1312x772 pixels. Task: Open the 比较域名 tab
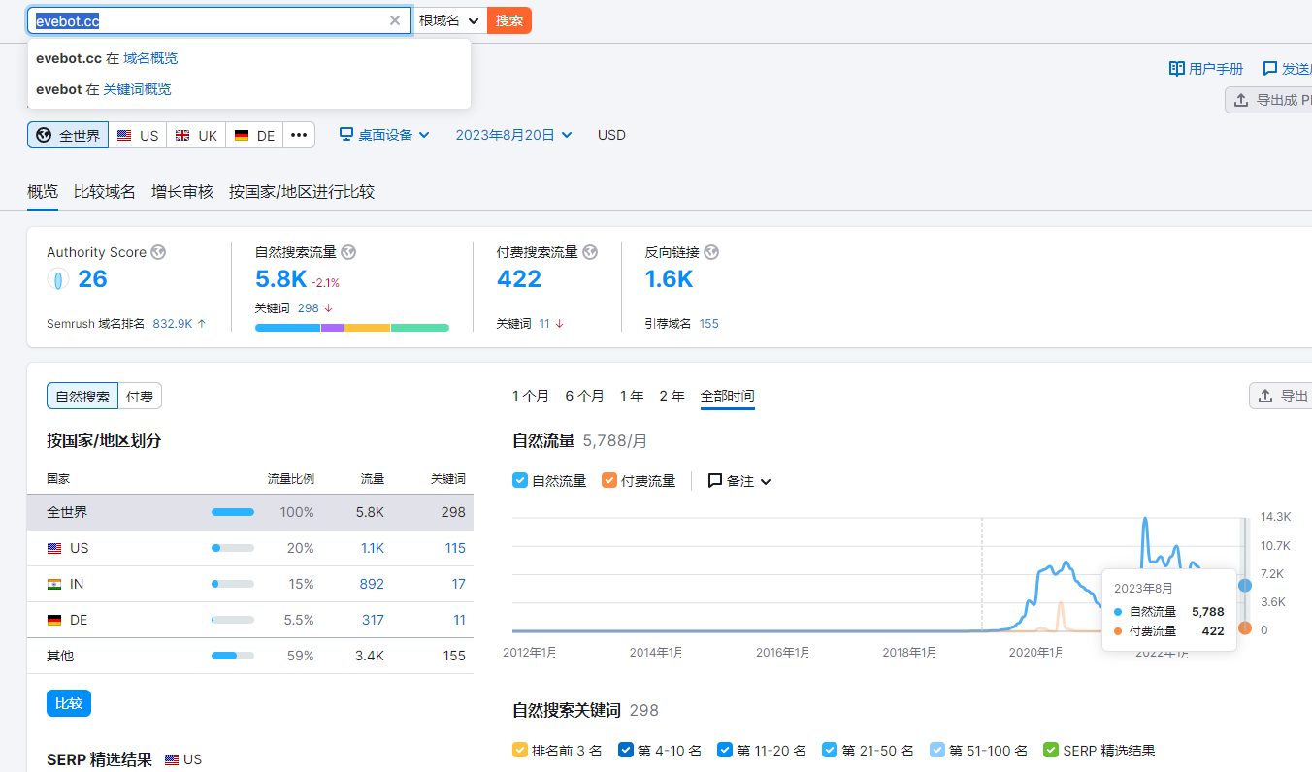[105, 192]
